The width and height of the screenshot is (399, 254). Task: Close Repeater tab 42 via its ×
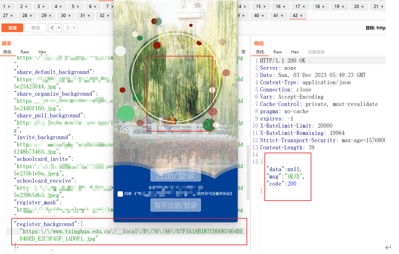(x=302, y=15)
